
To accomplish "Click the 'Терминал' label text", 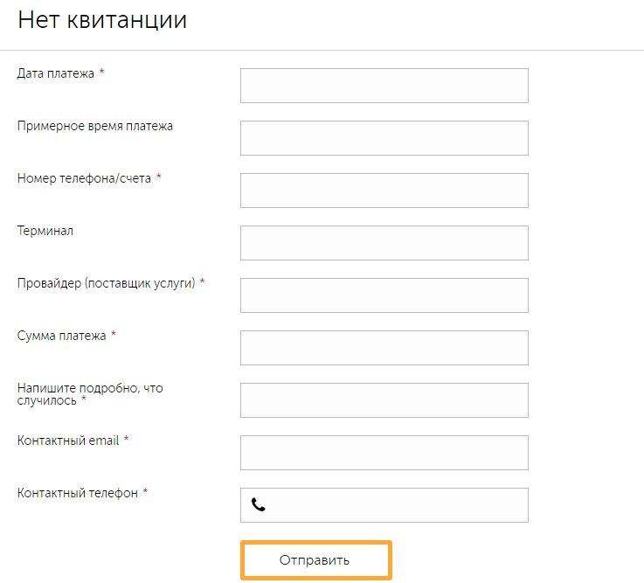I will pyautogui.click(x=45, y=231).
